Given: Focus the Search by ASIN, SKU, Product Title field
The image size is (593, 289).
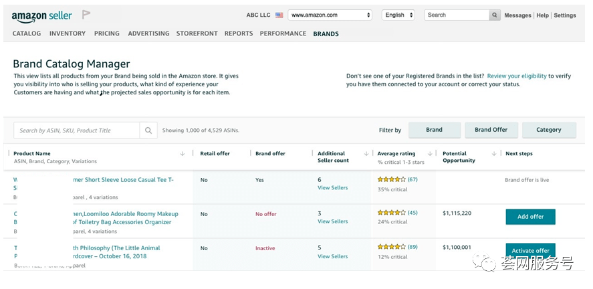Looking at the screenshot, I should click(77, 130).
